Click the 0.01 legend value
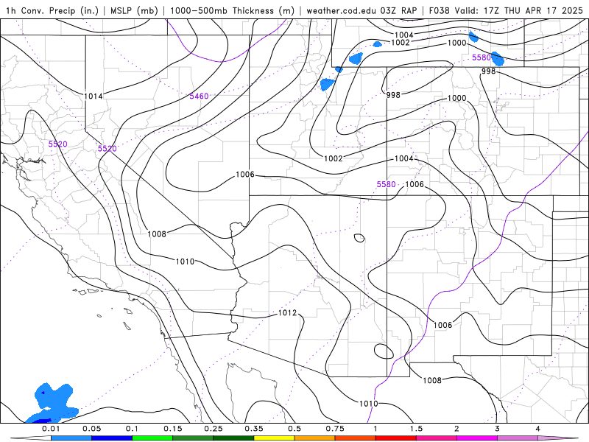This screenshot has height=442, width=589. [x=51, y=429]
